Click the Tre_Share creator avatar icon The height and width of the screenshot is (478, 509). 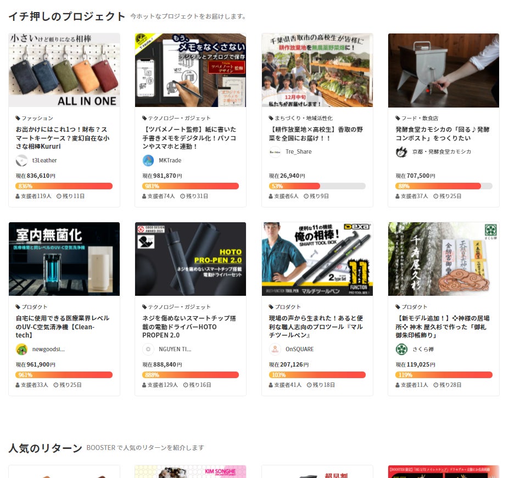click(275, 152)
